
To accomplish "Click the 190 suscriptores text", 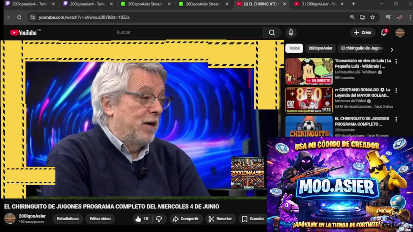I will pyautogui.click(x=31, y=222).
